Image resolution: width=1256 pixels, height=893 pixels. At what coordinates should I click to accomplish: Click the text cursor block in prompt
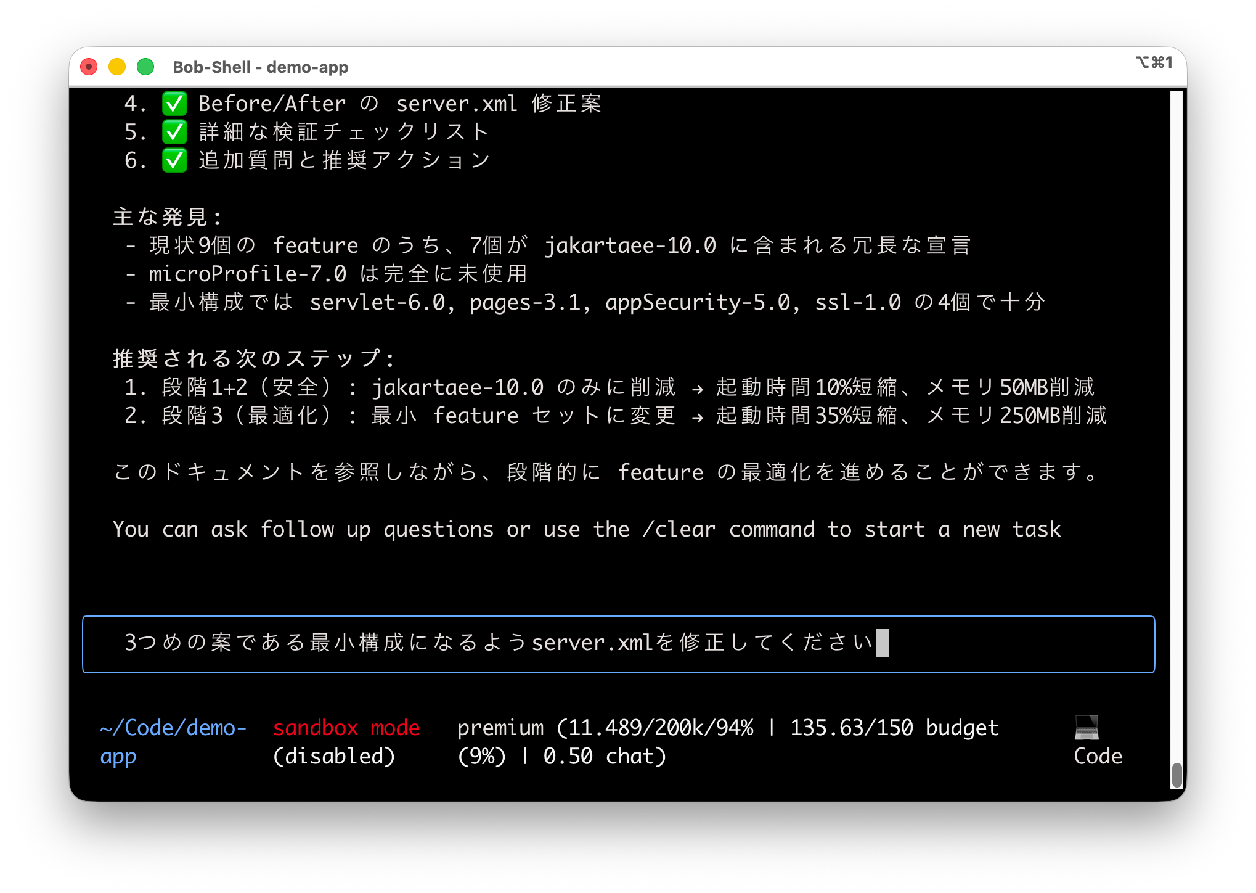(882, 643)
